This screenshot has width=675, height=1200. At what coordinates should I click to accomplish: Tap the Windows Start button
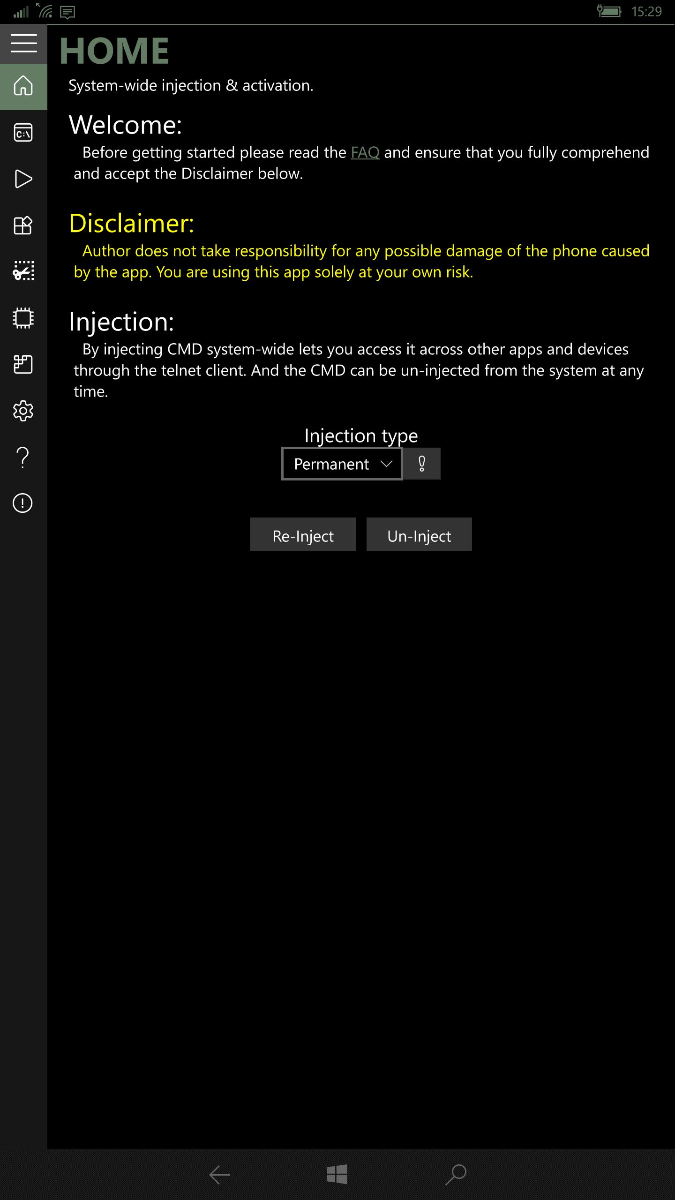click(337, 1175)
